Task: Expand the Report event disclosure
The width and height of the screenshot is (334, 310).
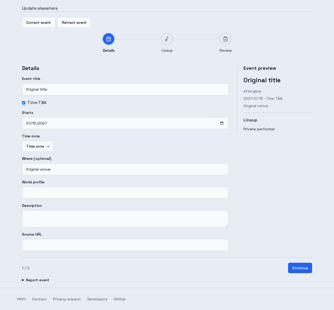Action: click(35, 280)
